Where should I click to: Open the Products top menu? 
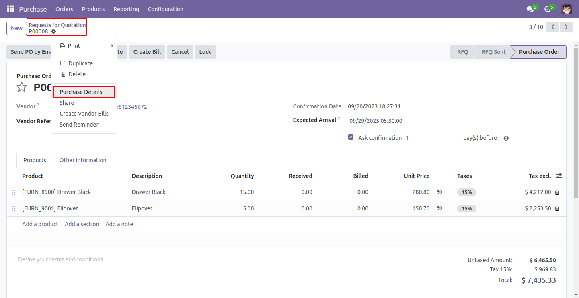[93, 9]
